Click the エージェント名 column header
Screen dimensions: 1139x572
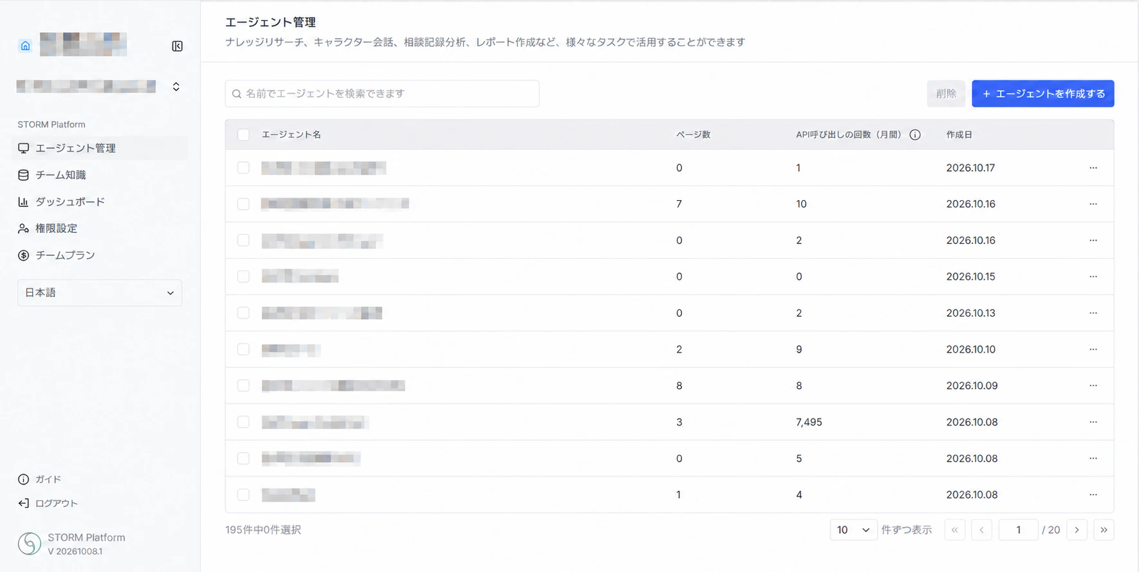(x=291, y=134)
